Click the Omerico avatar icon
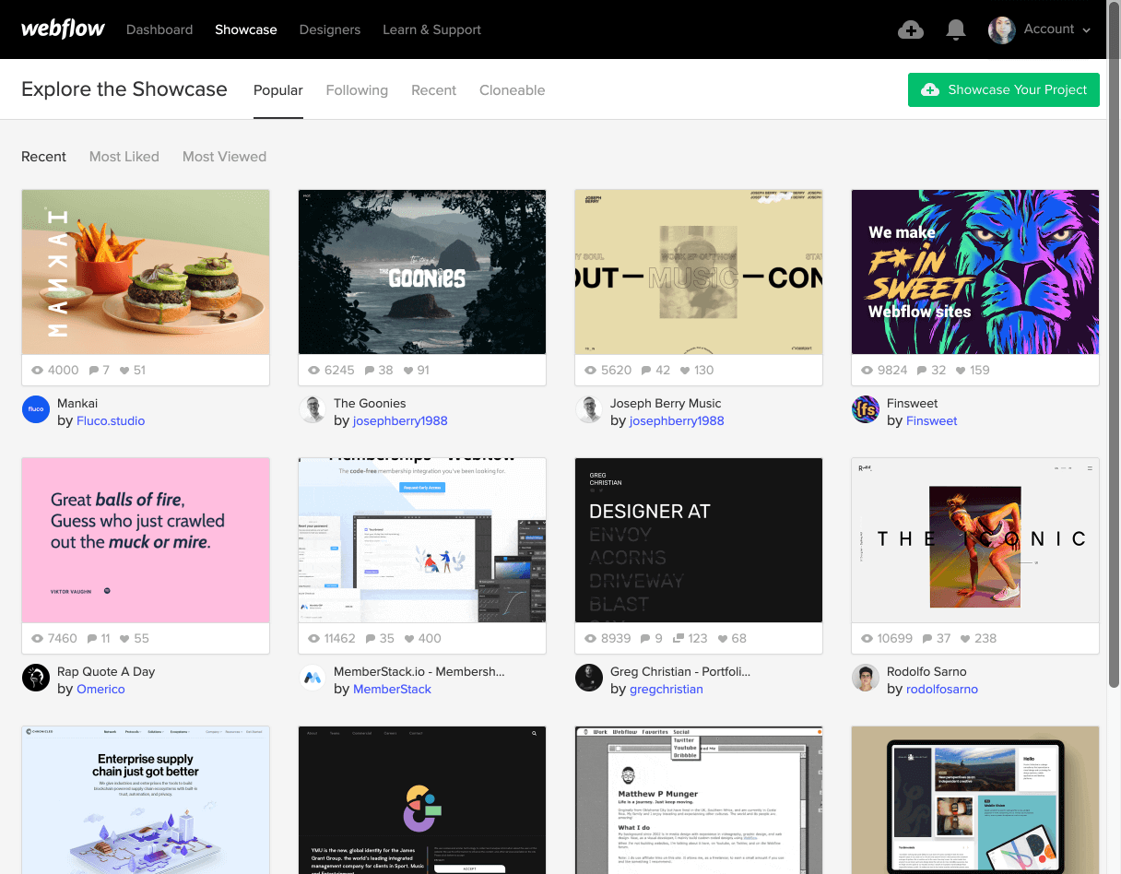The image size is (1121, 874). coord(36,679)
